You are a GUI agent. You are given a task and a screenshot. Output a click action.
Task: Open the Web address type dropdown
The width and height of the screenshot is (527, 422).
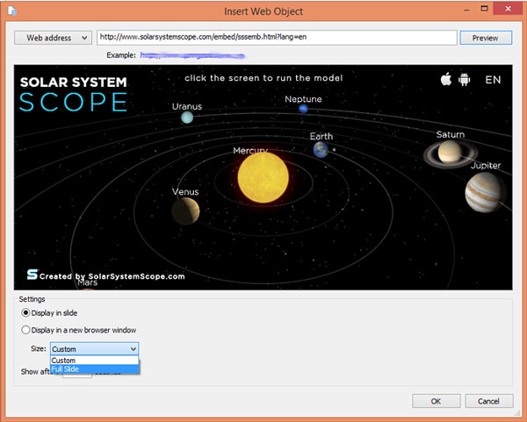tap(53, 38)
